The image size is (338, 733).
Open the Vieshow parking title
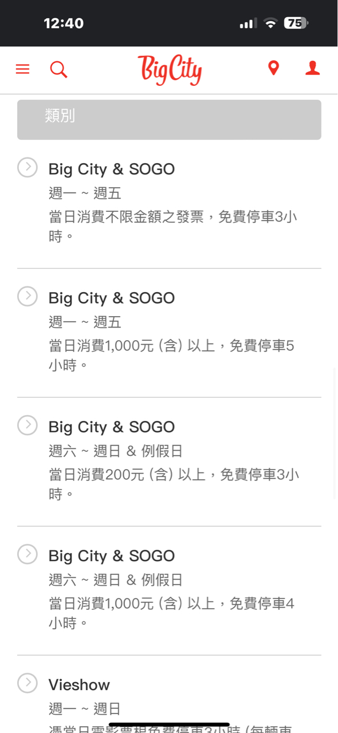[x=79, y=685]
